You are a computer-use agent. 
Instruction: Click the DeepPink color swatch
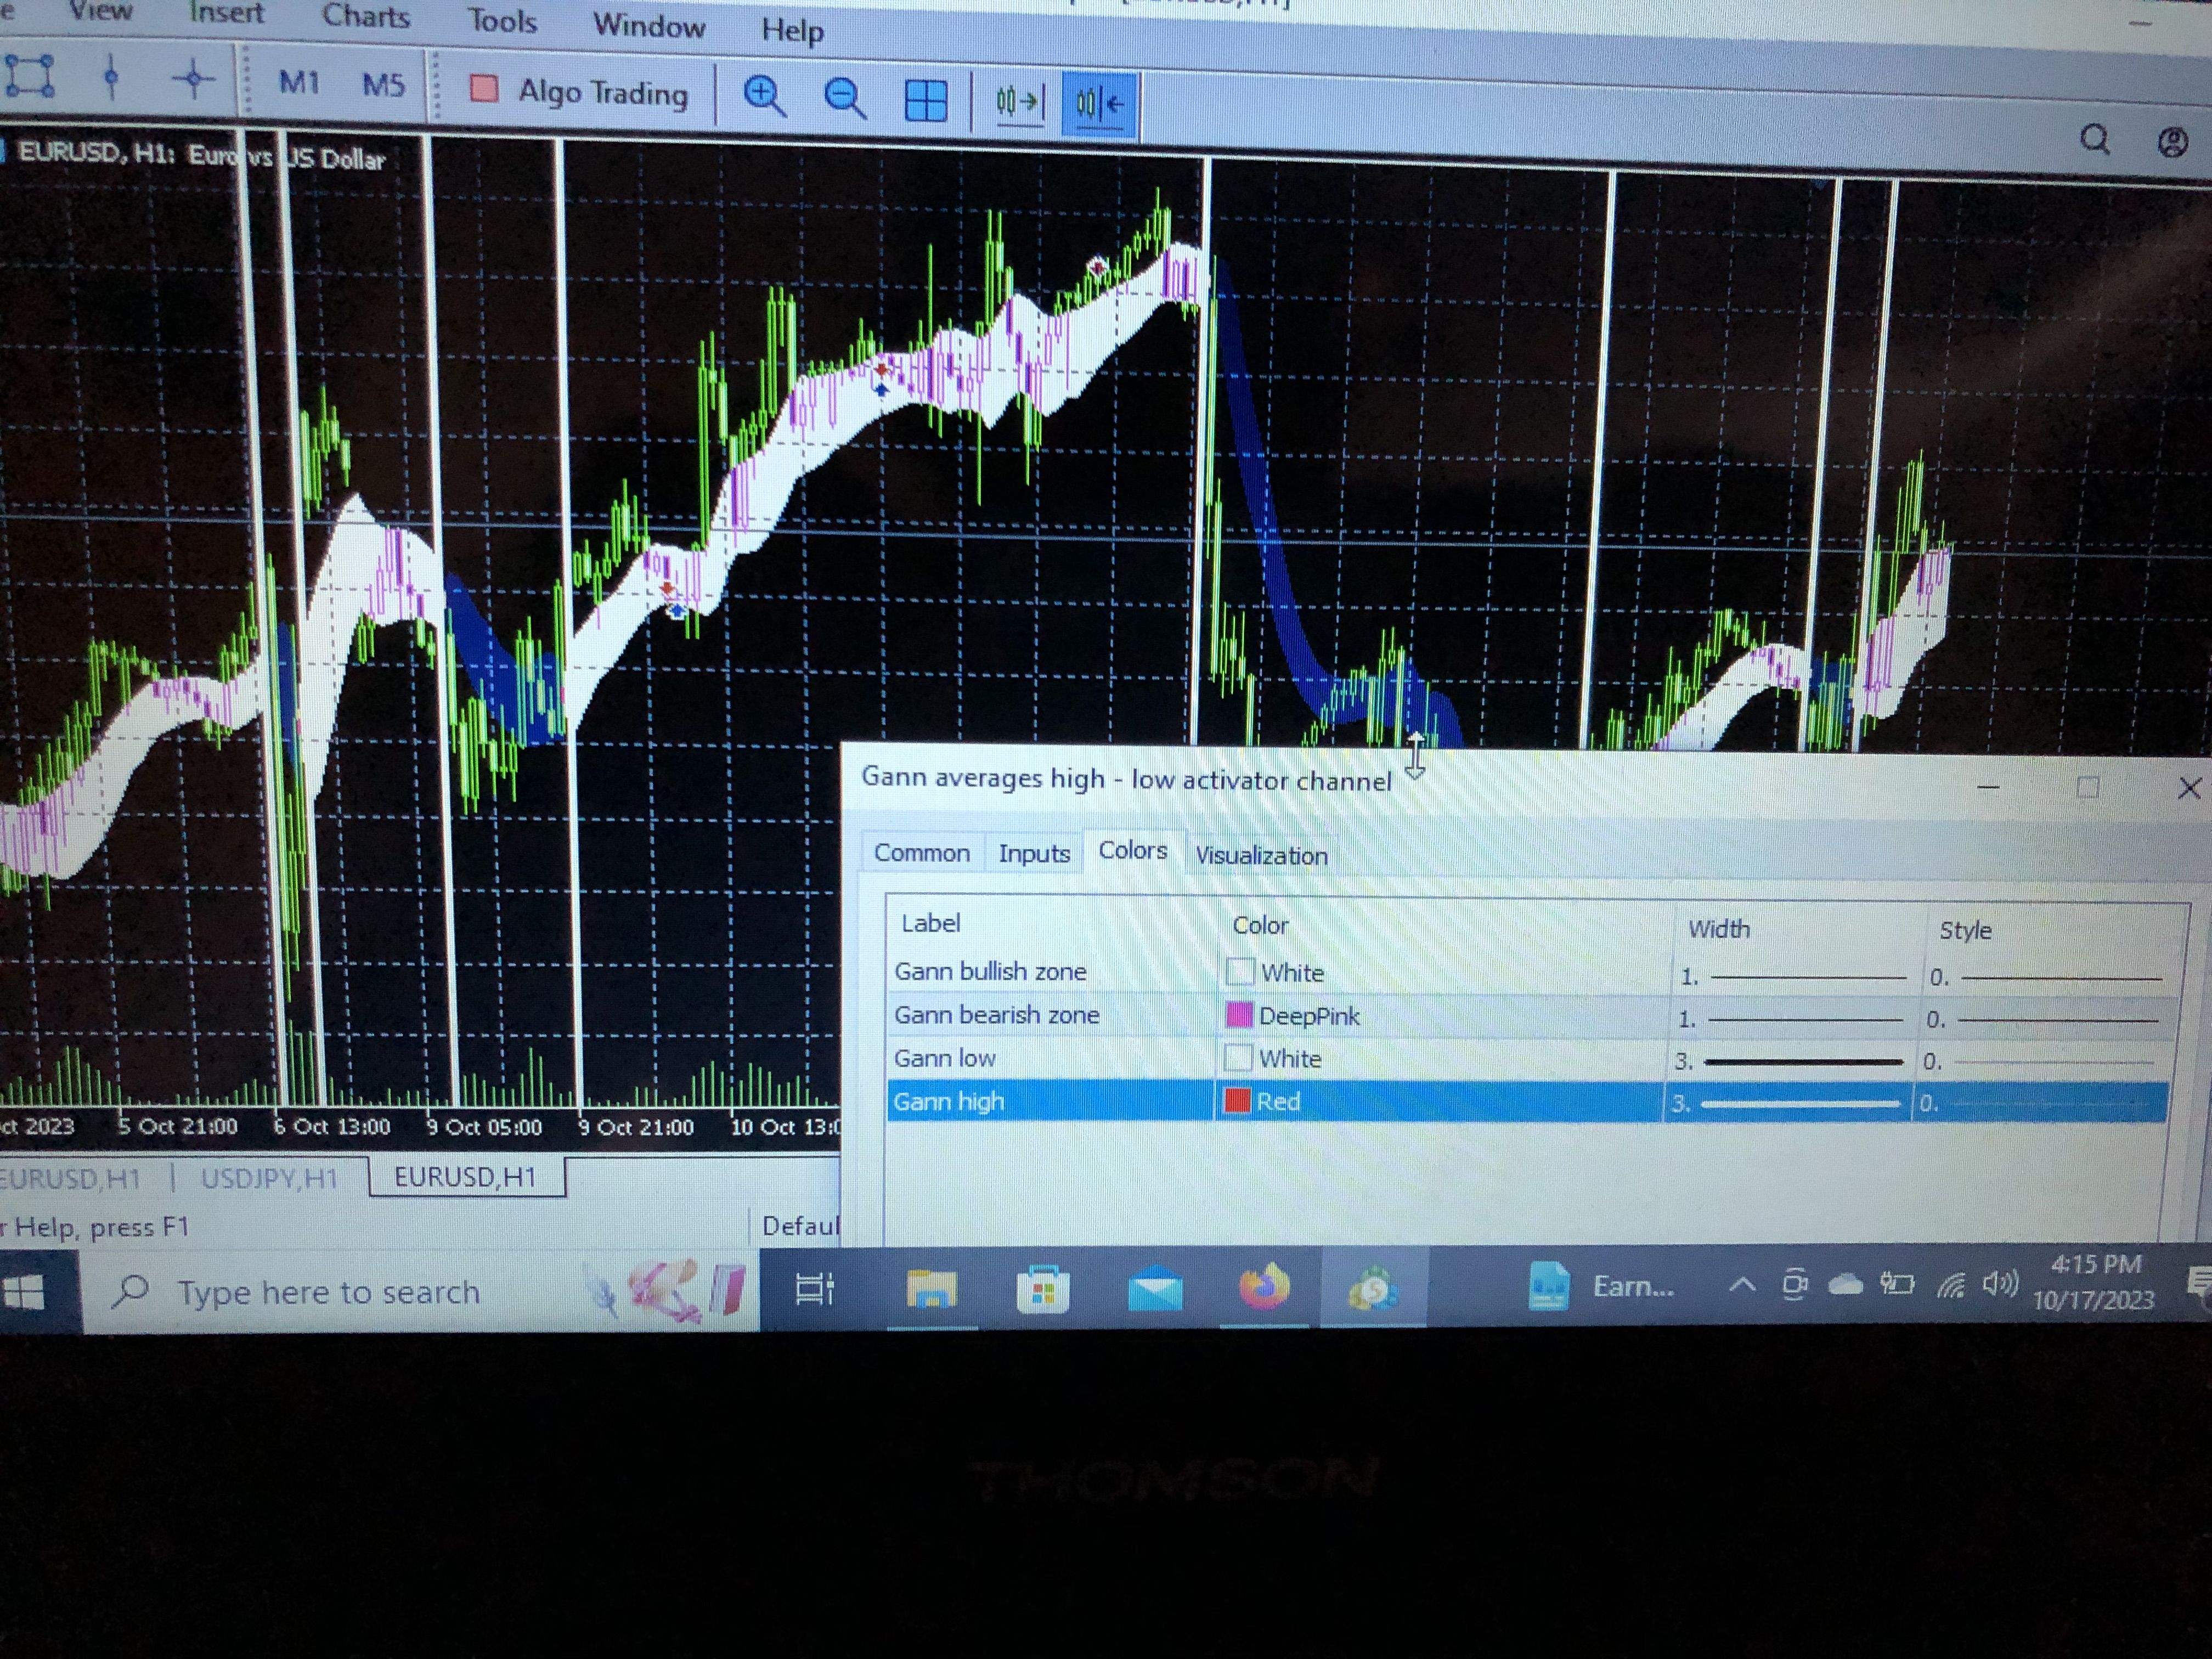[1239, 1015]
